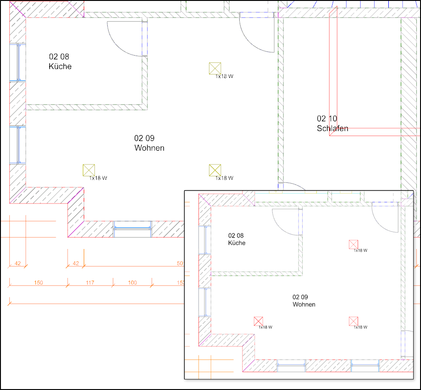Screen dimensions: 421x390
Task: Click the dimension value '117'
Action: point(90,283)
